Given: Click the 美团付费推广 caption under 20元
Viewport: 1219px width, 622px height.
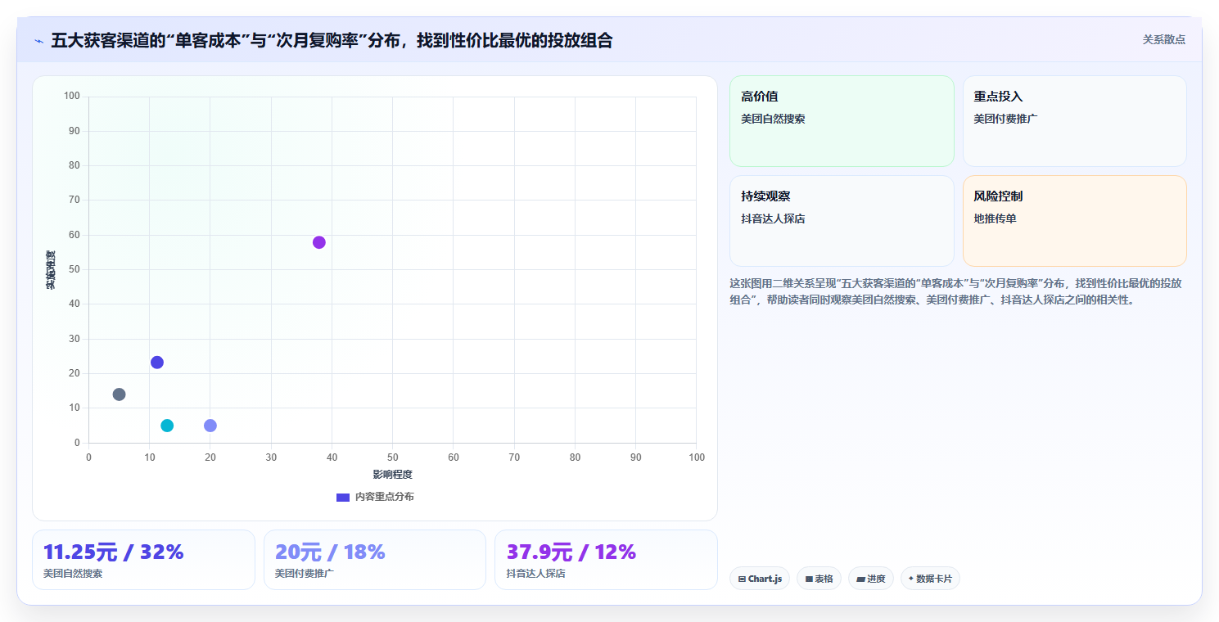Looking at the screenshot, I should tap(305, 574).
